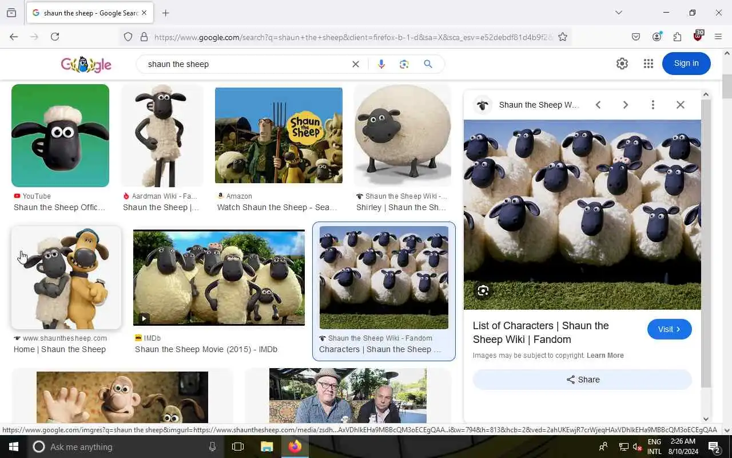The image size is (732, 458).
Task: Open the Shaun and Bitzer image result
Action: click(x=66, y=278)
